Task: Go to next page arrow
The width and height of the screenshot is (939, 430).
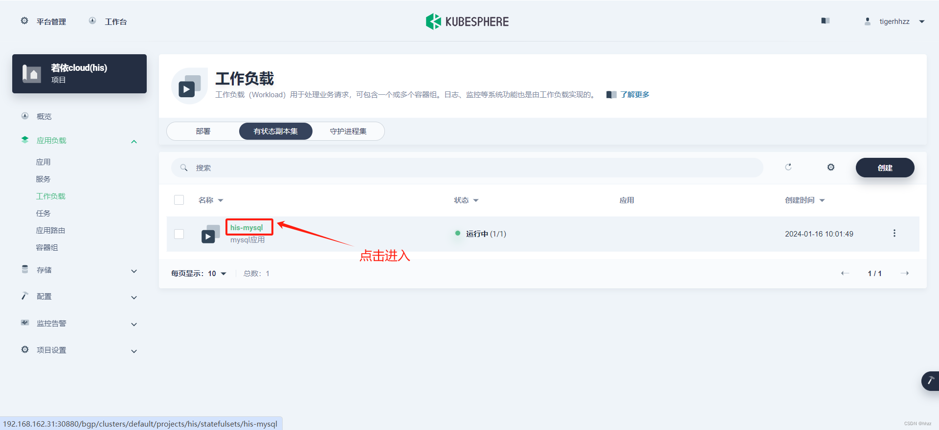Action: click(x=905, y=273)
